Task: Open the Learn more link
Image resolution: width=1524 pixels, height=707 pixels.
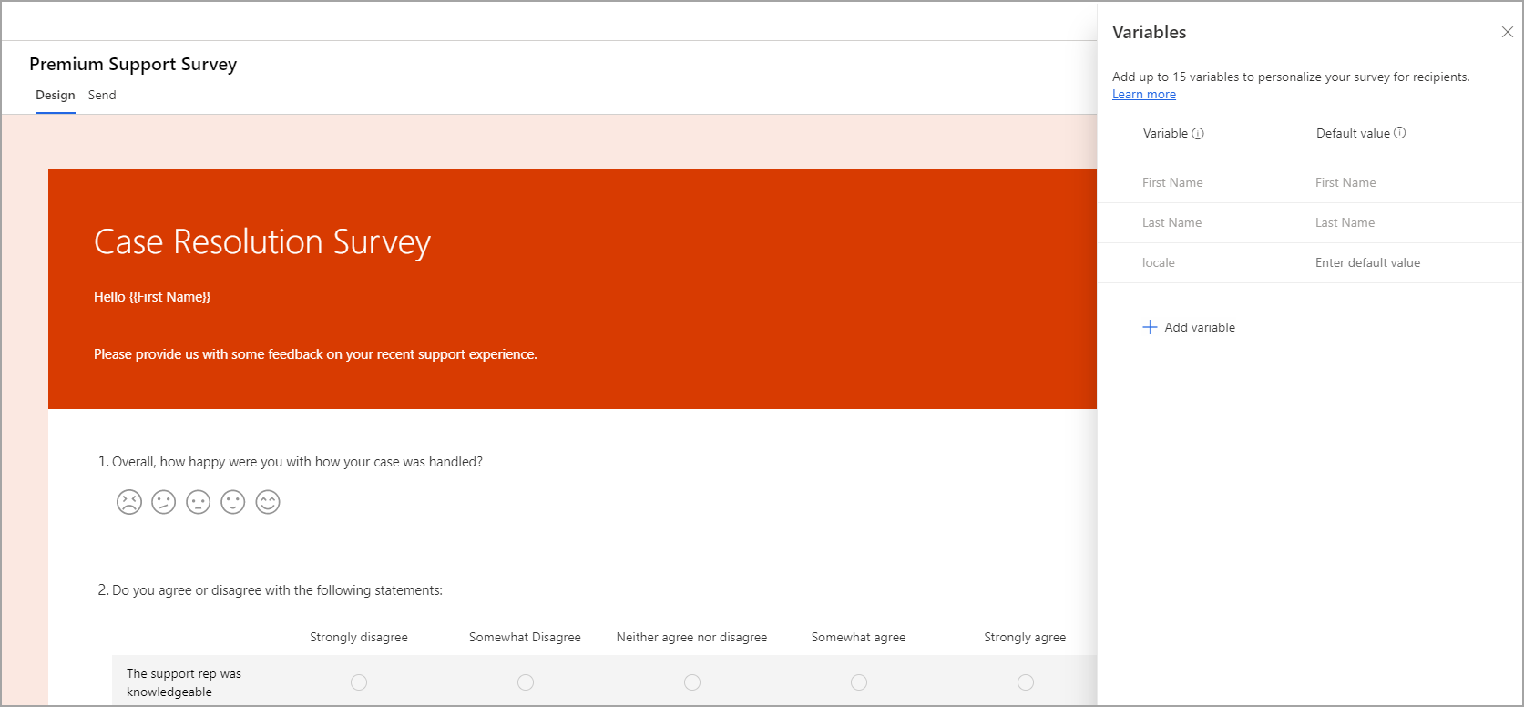Action: tap(1144, 94)
